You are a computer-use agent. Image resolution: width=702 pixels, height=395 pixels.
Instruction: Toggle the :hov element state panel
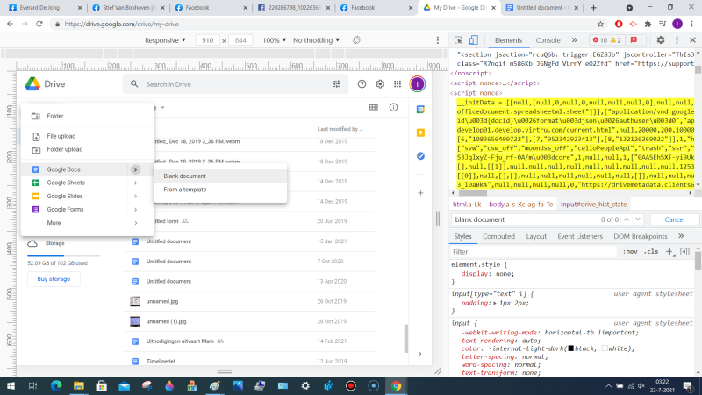[x=629, y=251]
